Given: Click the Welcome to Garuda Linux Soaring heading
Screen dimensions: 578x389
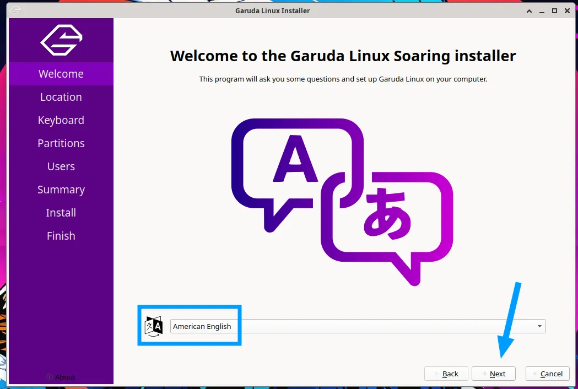Looking at the screenshot, I should pyautogui.click(x=343, y=56).
